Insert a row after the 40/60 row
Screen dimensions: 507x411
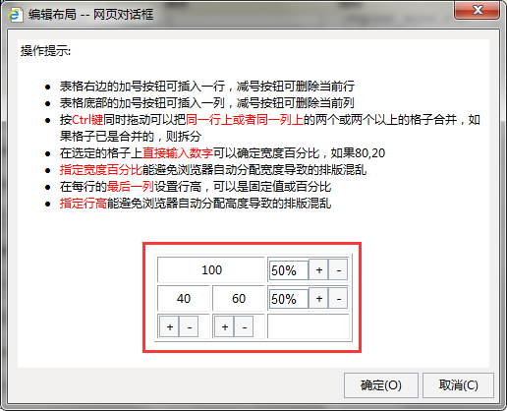pyautogui.click(x=318, y=299)
